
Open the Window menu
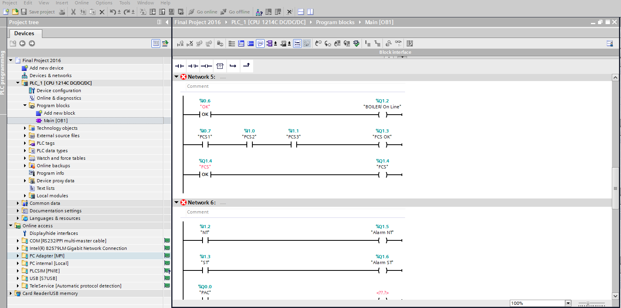(x=146, y=3)
